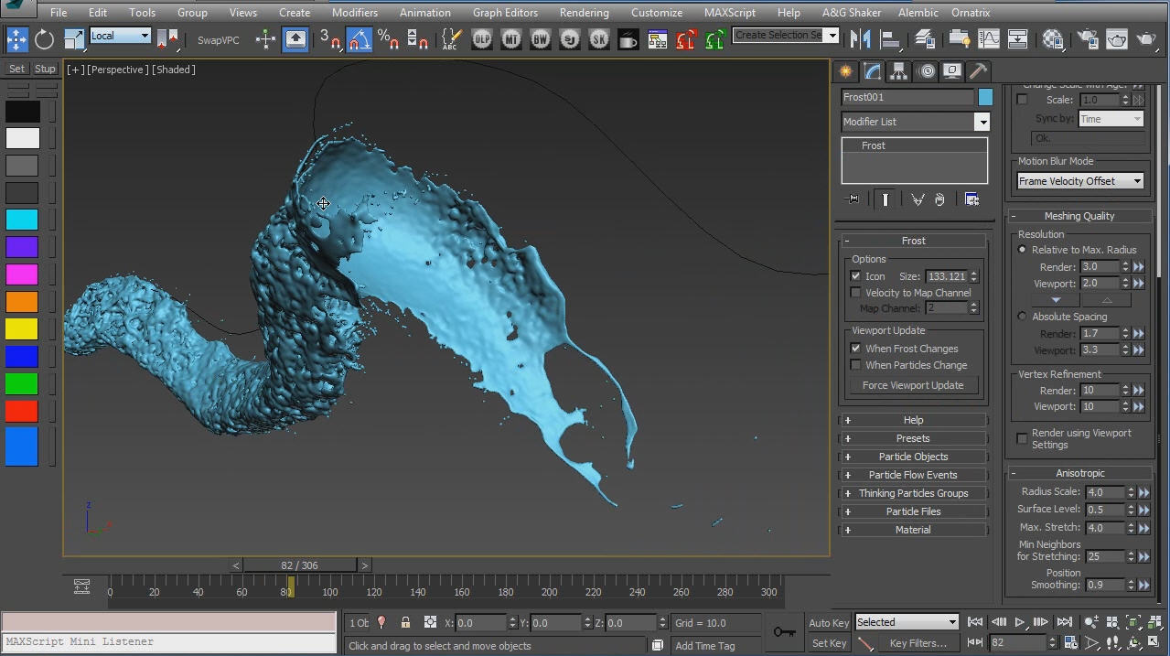Select Absolute Spacing radio button
Image resolution: width=1170 pixels, height=656 pixels.
point(1022,317)
